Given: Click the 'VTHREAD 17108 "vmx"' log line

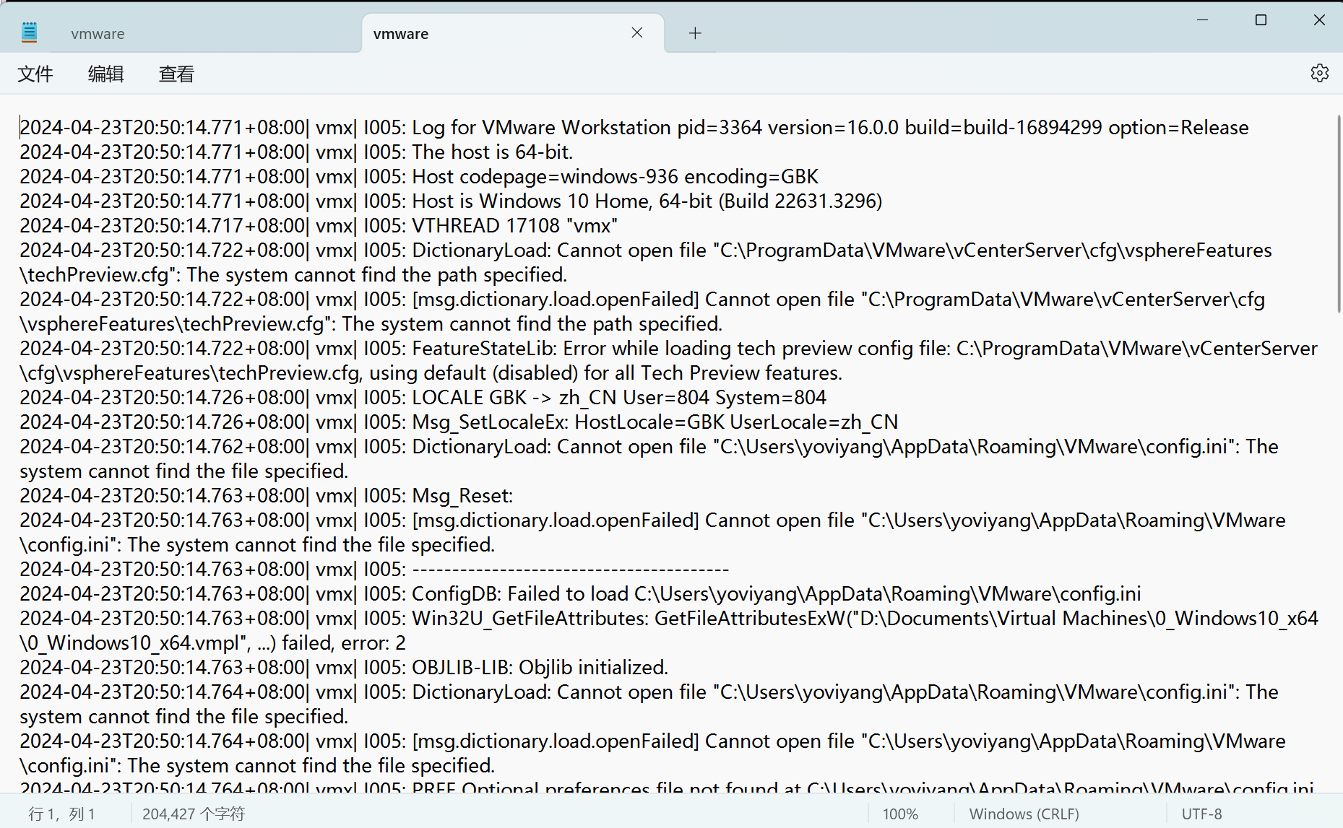Looking at the screenshot, I should [x=319, y=225].
